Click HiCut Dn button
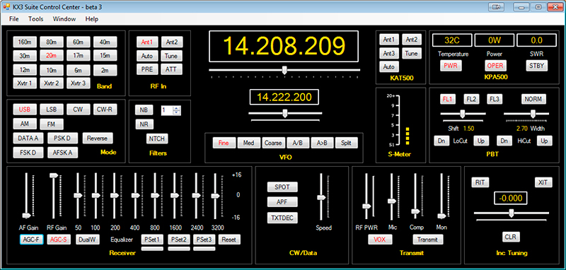Viewport: 566px width, 270px height. click(x=504, y=141)
